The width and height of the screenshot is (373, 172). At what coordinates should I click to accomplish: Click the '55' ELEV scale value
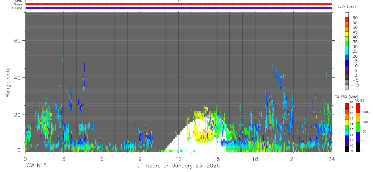355,23
